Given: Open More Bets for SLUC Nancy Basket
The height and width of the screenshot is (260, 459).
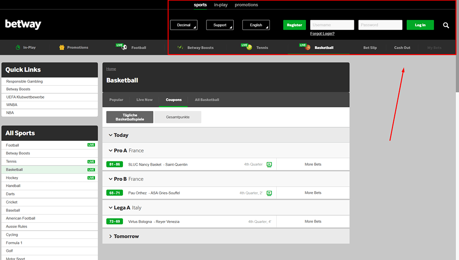Looking at the screenshot, I should [x=313, y=164].
